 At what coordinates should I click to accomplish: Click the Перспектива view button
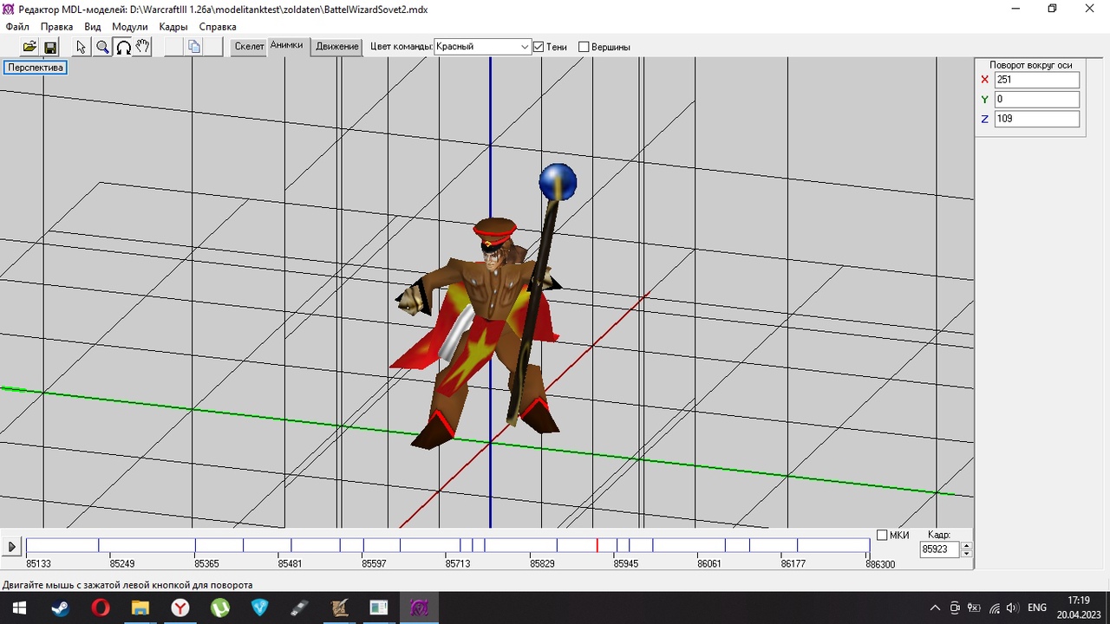(x=36, y=68)
